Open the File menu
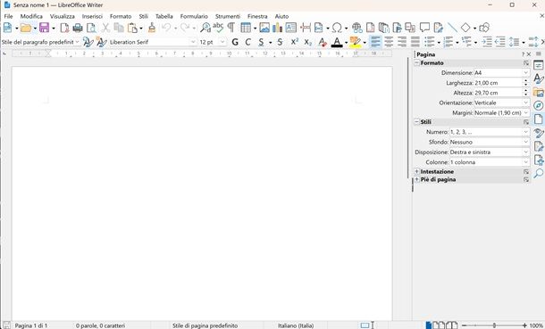This screenshot has height=329, width=545. pos(8,16)
